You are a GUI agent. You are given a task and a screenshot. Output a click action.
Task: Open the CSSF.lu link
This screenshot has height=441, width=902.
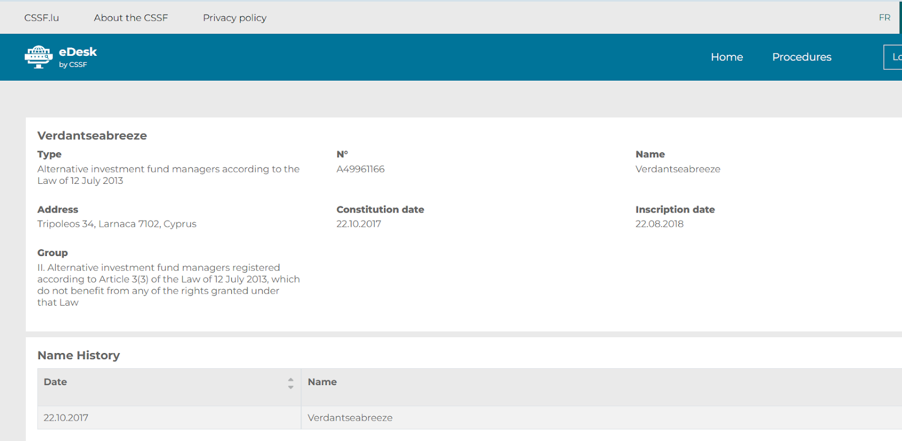point(41,17)
